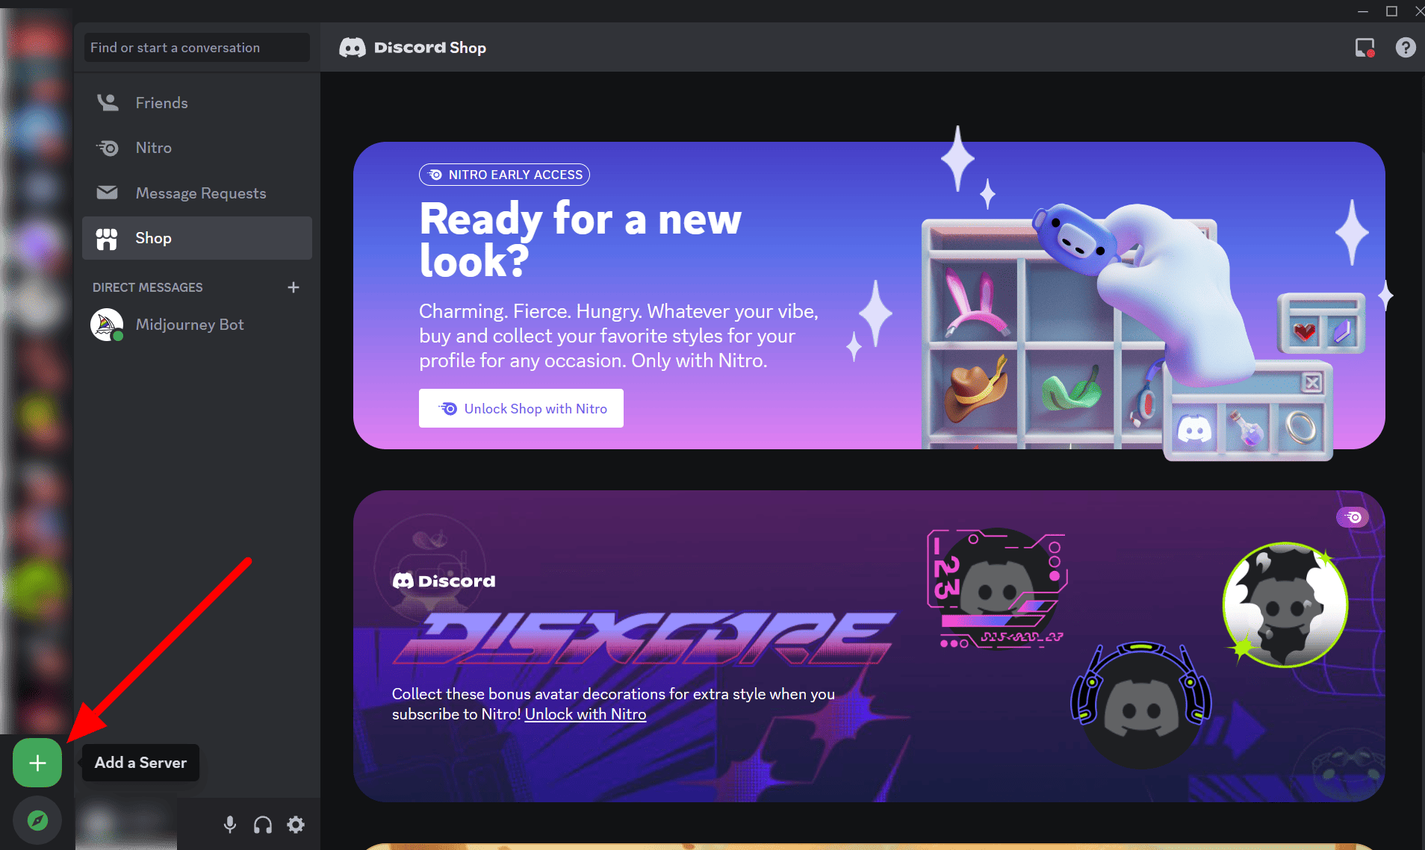Screen dimensions: 1425x850
Task: Mute the microphone
Action: pyautogui.click(x=230, y=825)
